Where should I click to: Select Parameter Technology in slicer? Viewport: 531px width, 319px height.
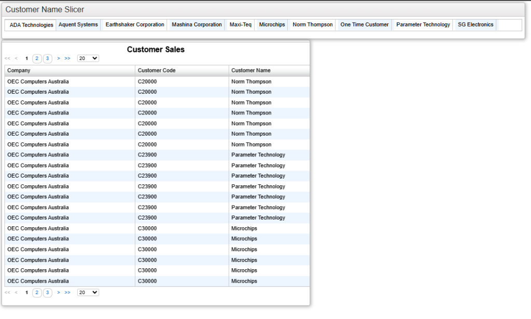pos(423,25)
